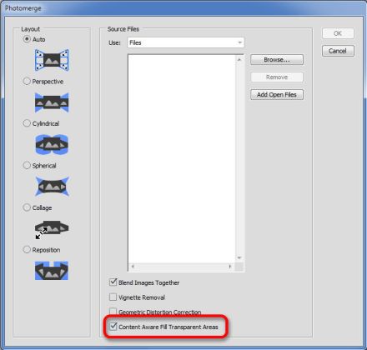Click the source files list up arrow
Screen dimensions: 367x350
(239, 60)
